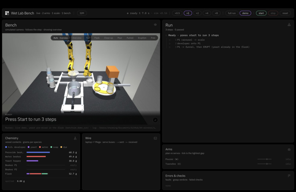Set simulation speed to ×1
This screenshot has width=296, height=192.
[188, 13]
